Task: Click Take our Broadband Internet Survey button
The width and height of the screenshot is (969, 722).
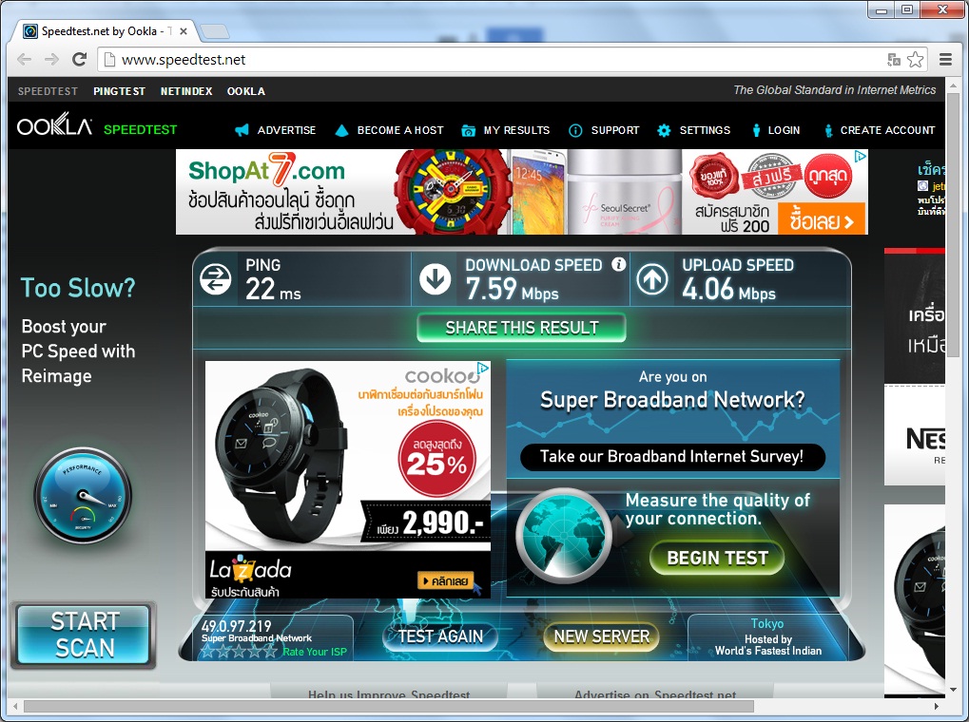Action: pyautogui.click(x=672, y=457)
